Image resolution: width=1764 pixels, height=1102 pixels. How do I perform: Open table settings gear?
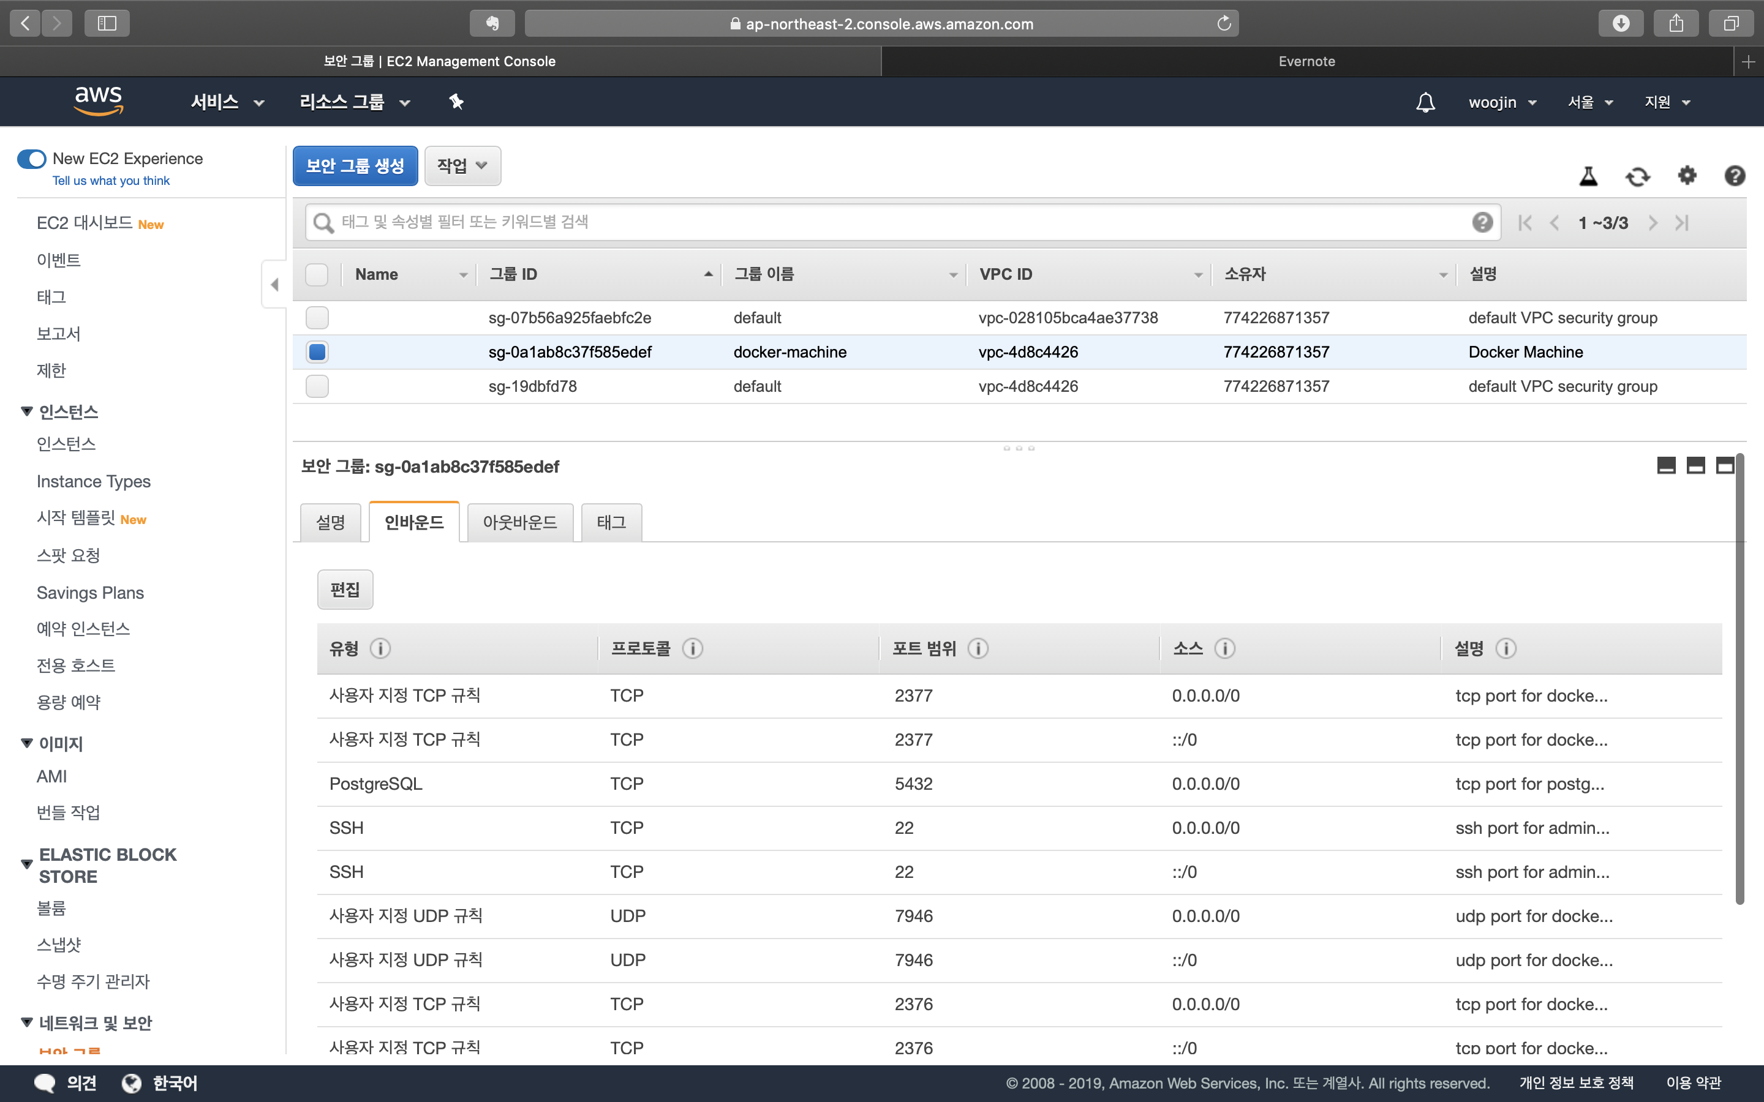point(1687,176)
